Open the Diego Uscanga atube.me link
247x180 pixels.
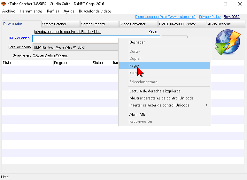click(165, 17)
